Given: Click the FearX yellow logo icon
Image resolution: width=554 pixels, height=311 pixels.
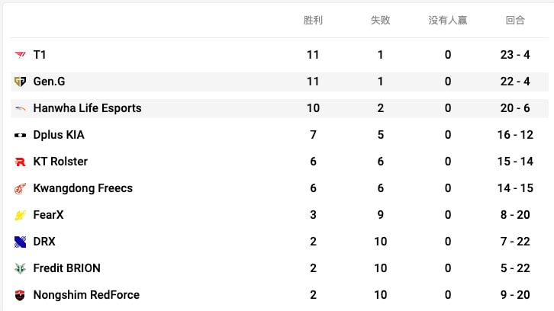Looking at the screenshot, I should coord(20,215).
